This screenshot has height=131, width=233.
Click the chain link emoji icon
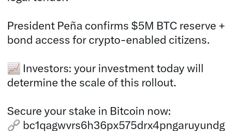[x=13, y=126]
